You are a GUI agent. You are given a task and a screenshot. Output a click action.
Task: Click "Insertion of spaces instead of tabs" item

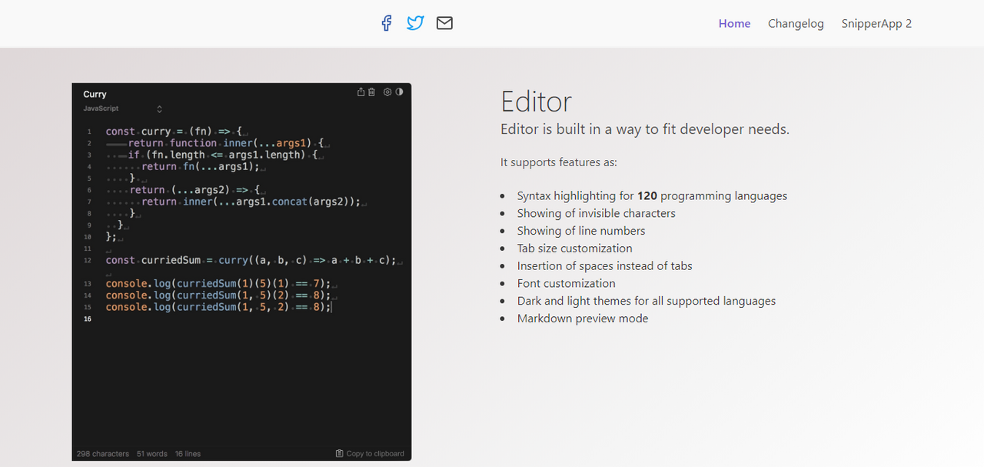pyautogui.click(x=604, y=266)
